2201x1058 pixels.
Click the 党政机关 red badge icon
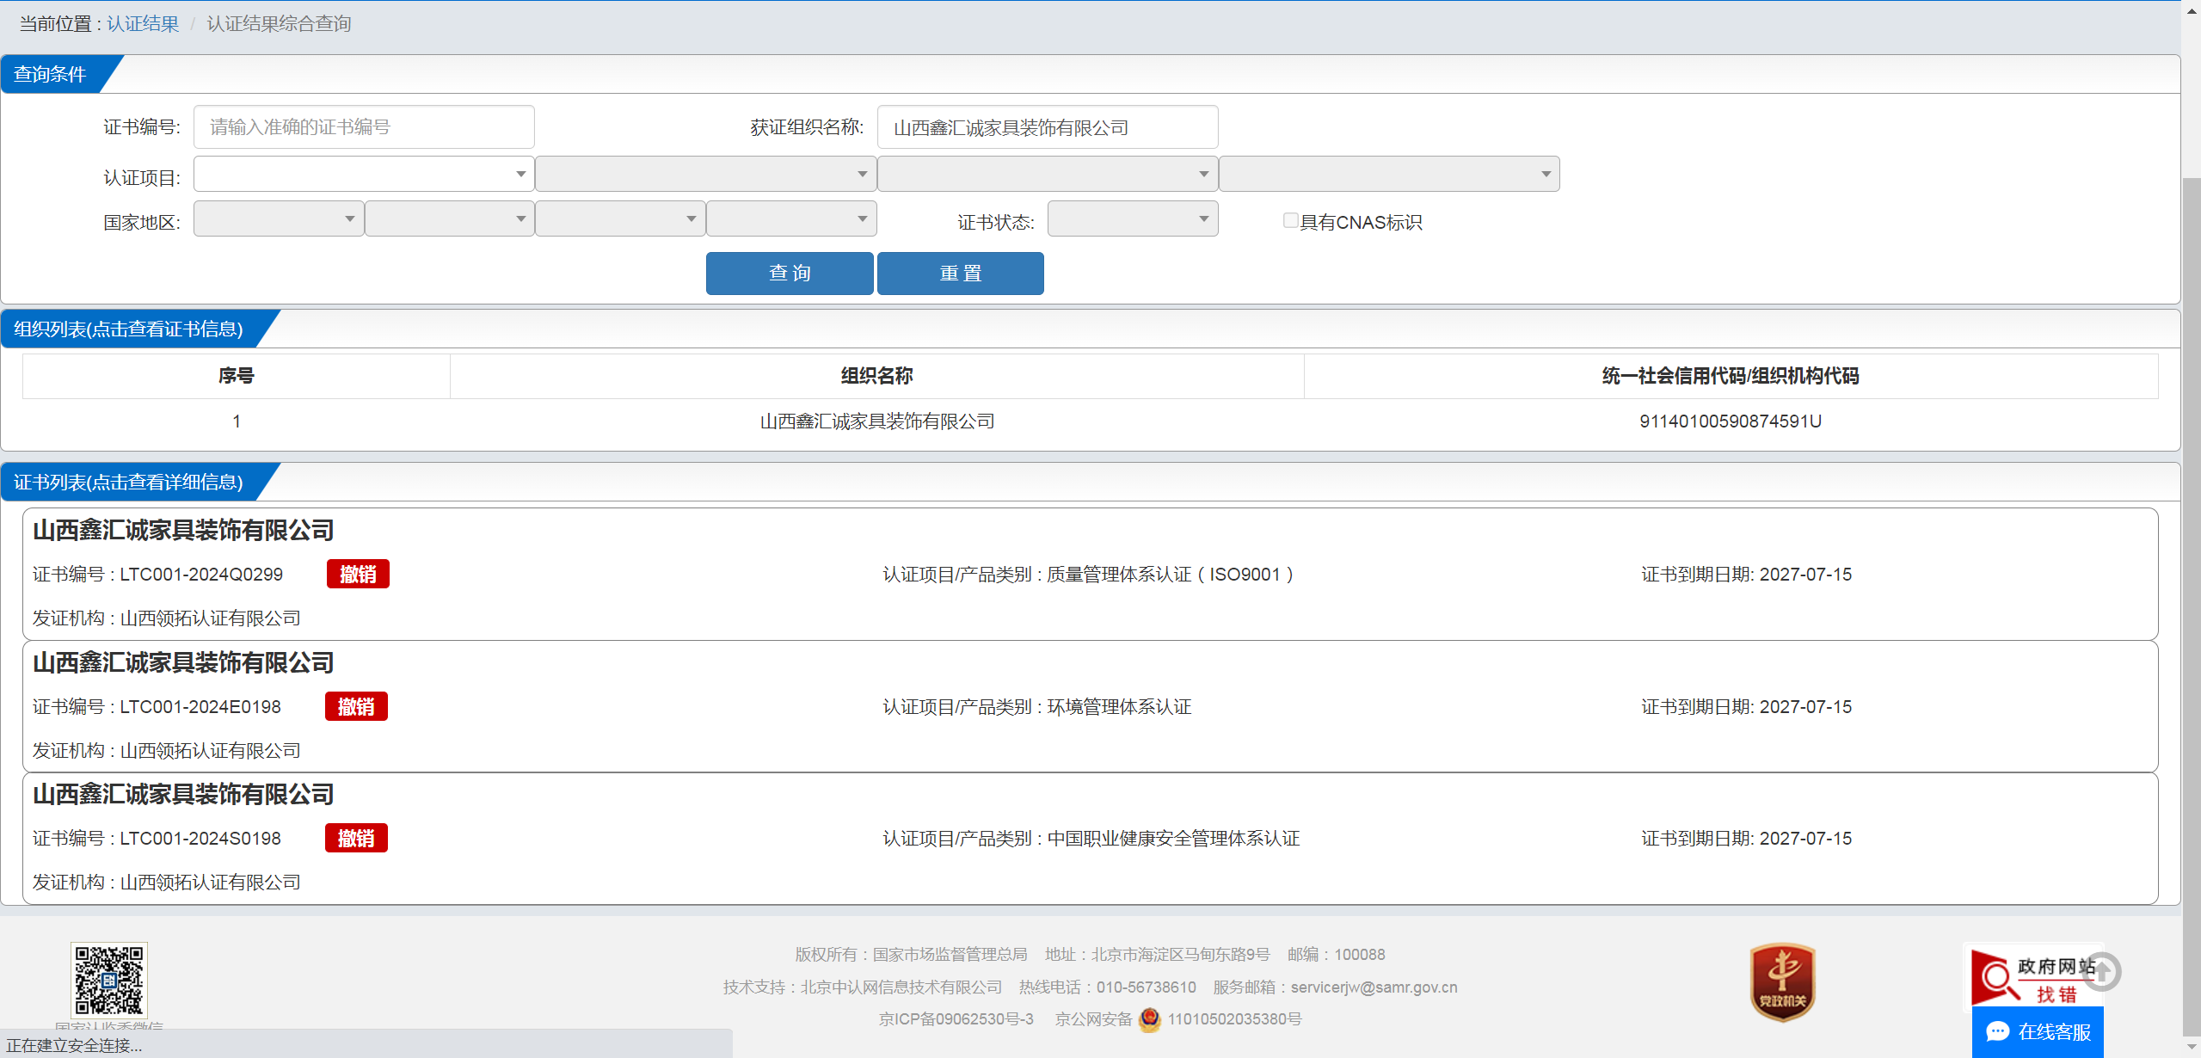tap(1782, 981)
